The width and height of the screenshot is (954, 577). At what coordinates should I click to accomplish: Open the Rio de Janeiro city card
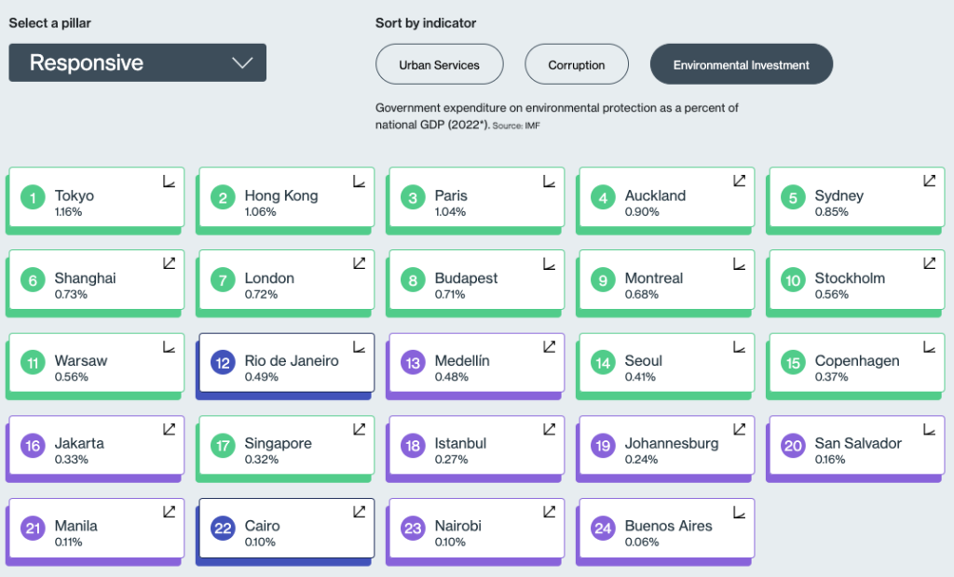pos(287,362)
